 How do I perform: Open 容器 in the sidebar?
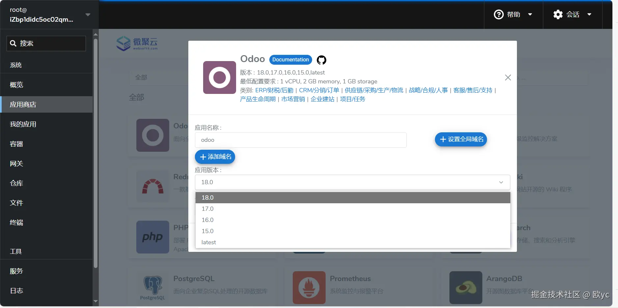pyautogui.click(x=46, y=144)
